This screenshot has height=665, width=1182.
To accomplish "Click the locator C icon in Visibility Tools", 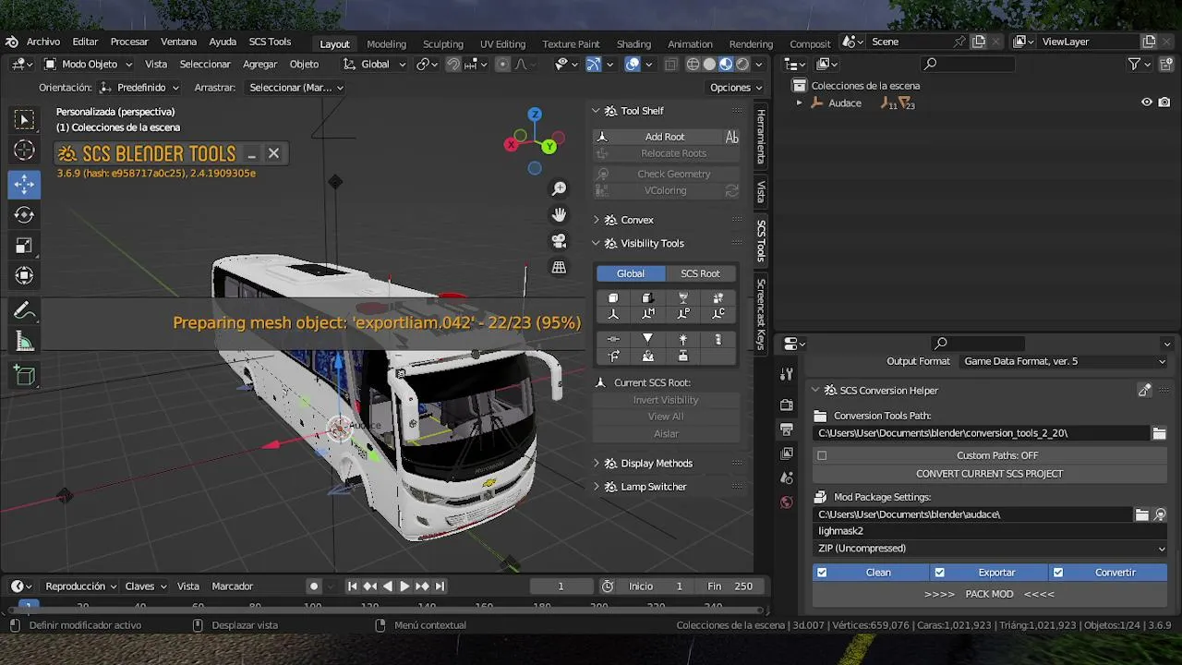I will coord(718,314).
